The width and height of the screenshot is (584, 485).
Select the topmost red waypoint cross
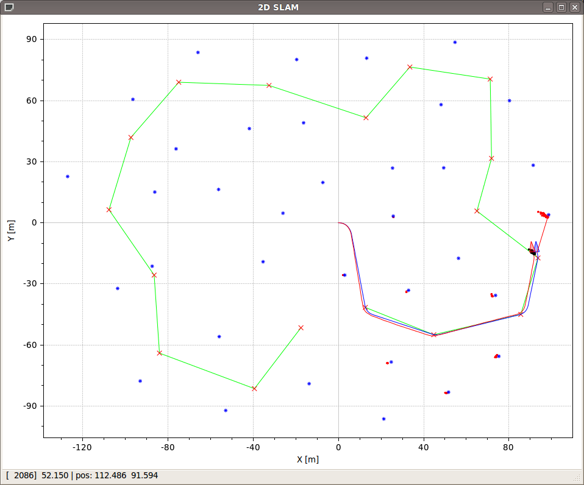pyautogui.click(x=410, y=67)
